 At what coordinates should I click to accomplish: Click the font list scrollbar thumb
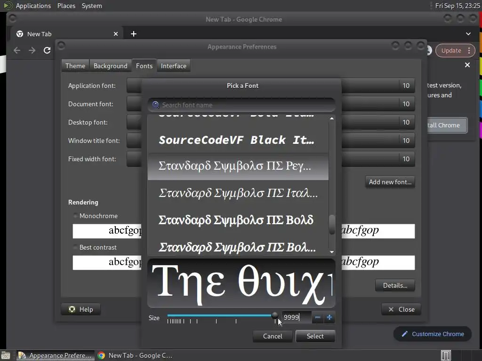coord(332,225)
